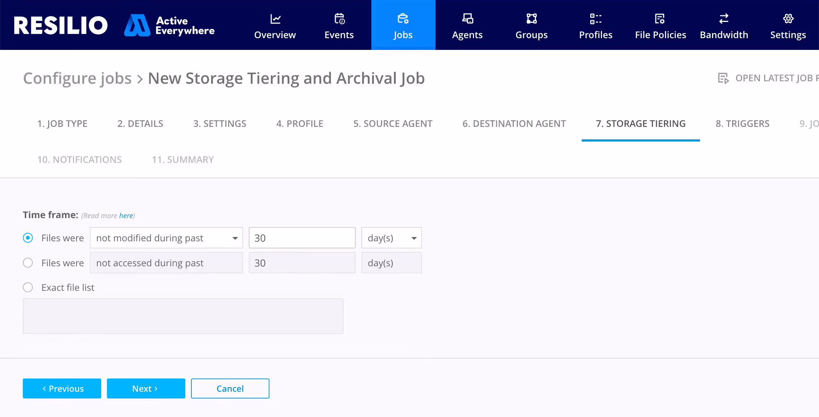Select 'Files were not accessed' radio option
This screenshot has height=417, width=819.
click(x=28, y=263)
